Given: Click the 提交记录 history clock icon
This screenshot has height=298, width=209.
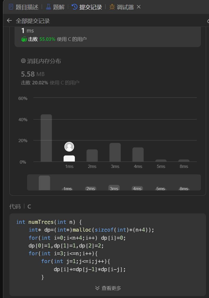Looking at the screenshot, I should (75, 7).
